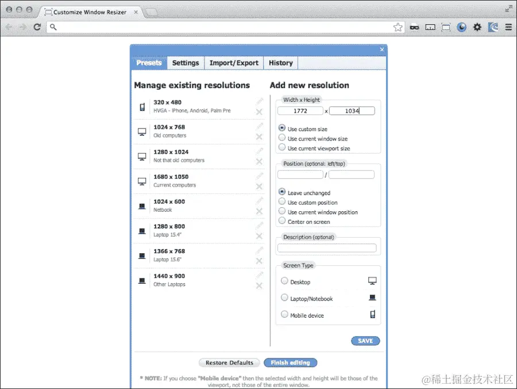517x389 pixels.
Task: Delete the 1280 x 1024 preset
Action: pos(259,162)
